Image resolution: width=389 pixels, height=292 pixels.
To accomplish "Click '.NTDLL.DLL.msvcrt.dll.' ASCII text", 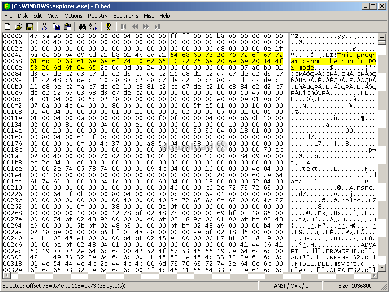I will (334, 264).
